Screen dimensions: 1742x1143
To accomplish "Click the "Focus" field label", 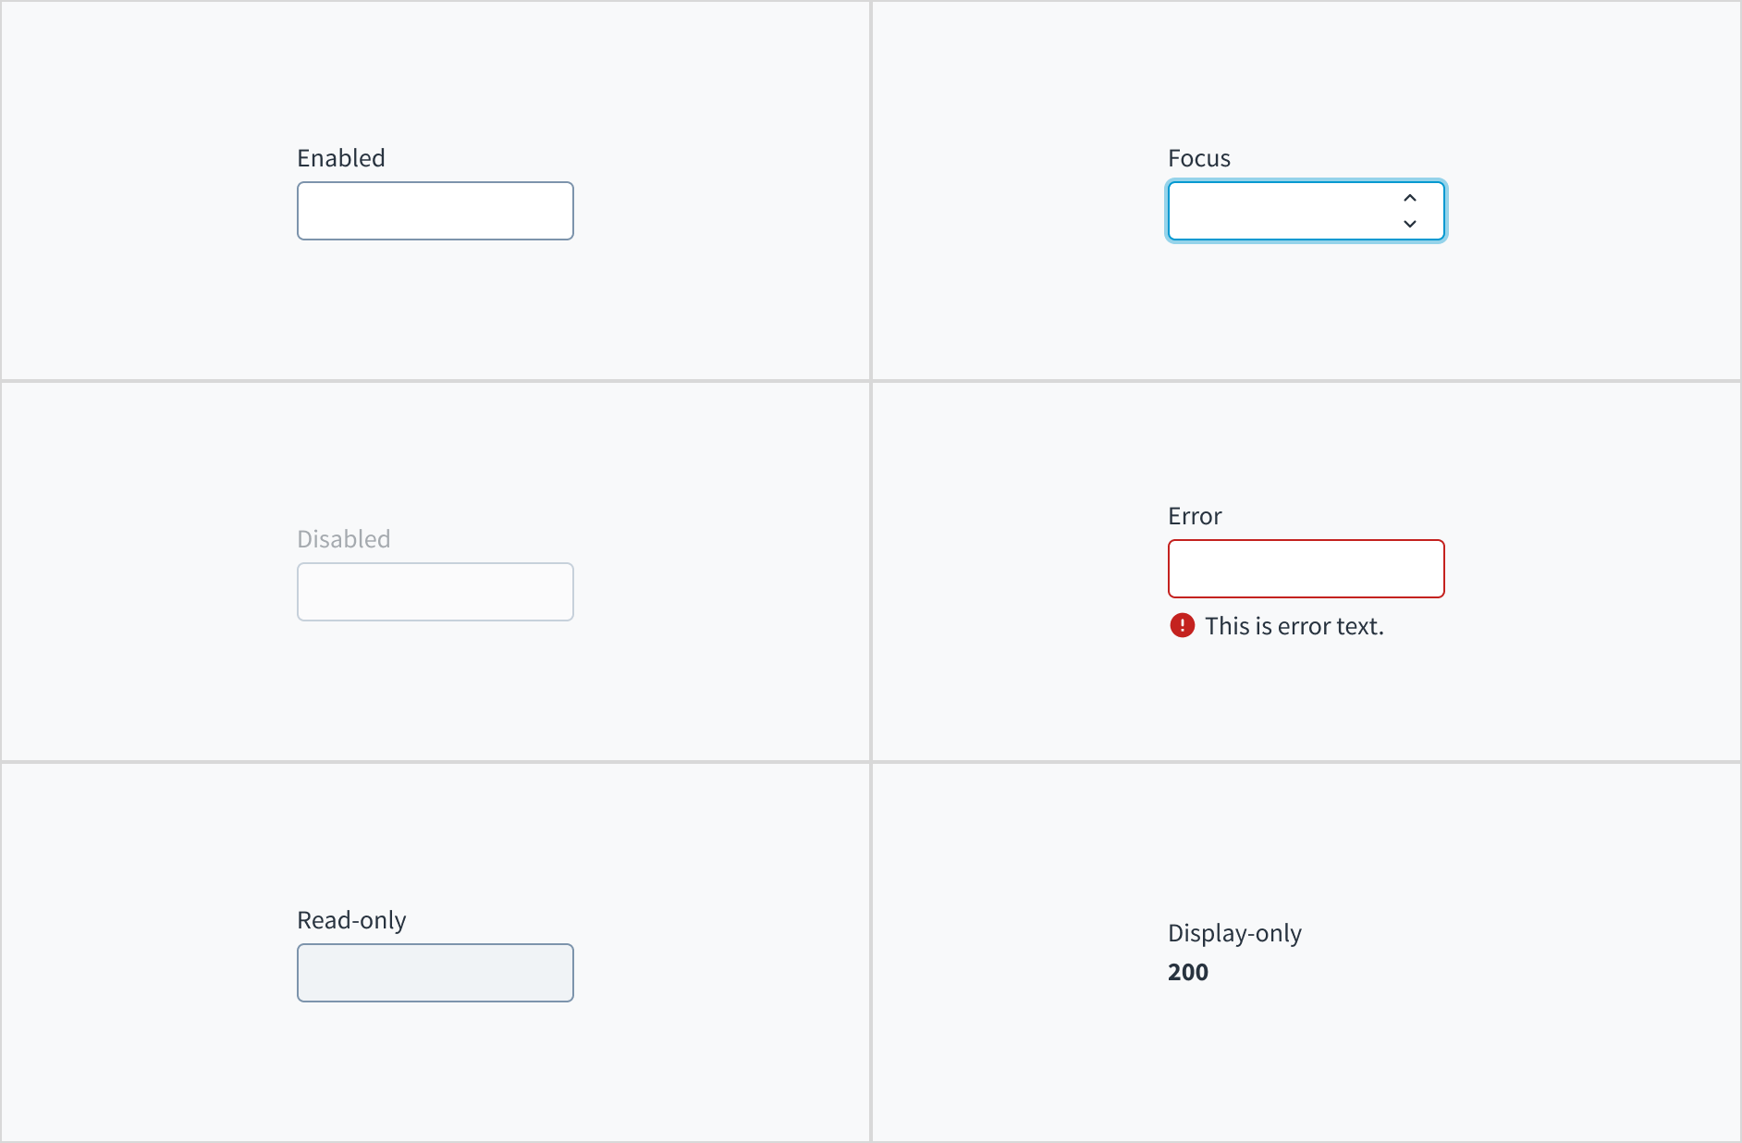I will (x=1199, y=158).
